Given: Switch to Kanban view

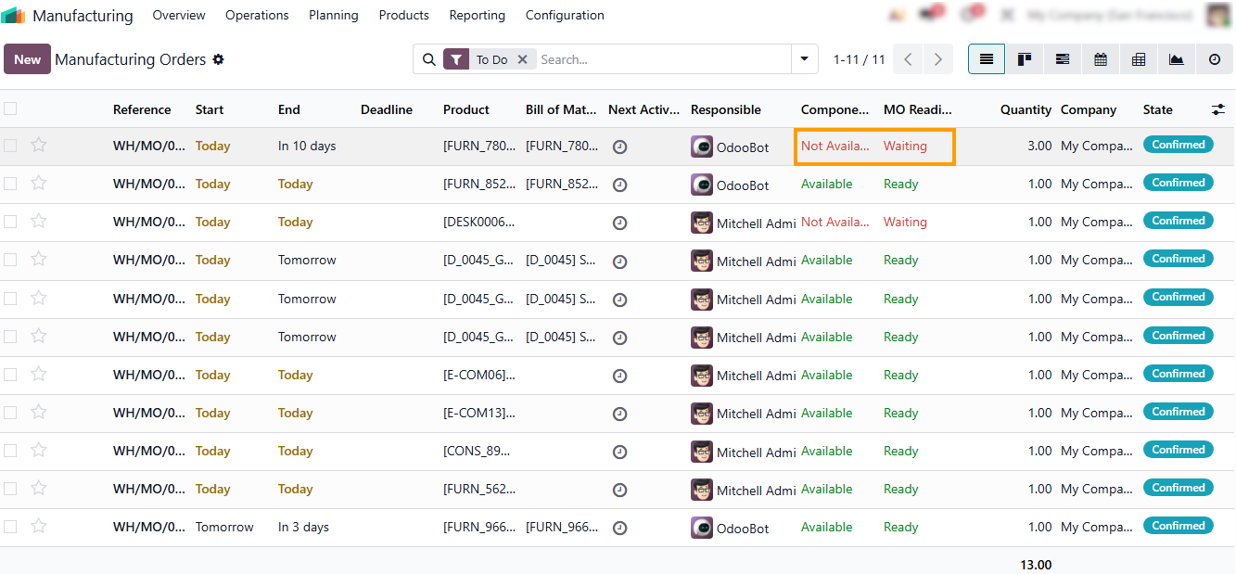Looking at the screenshot, I should [1025, 59].
